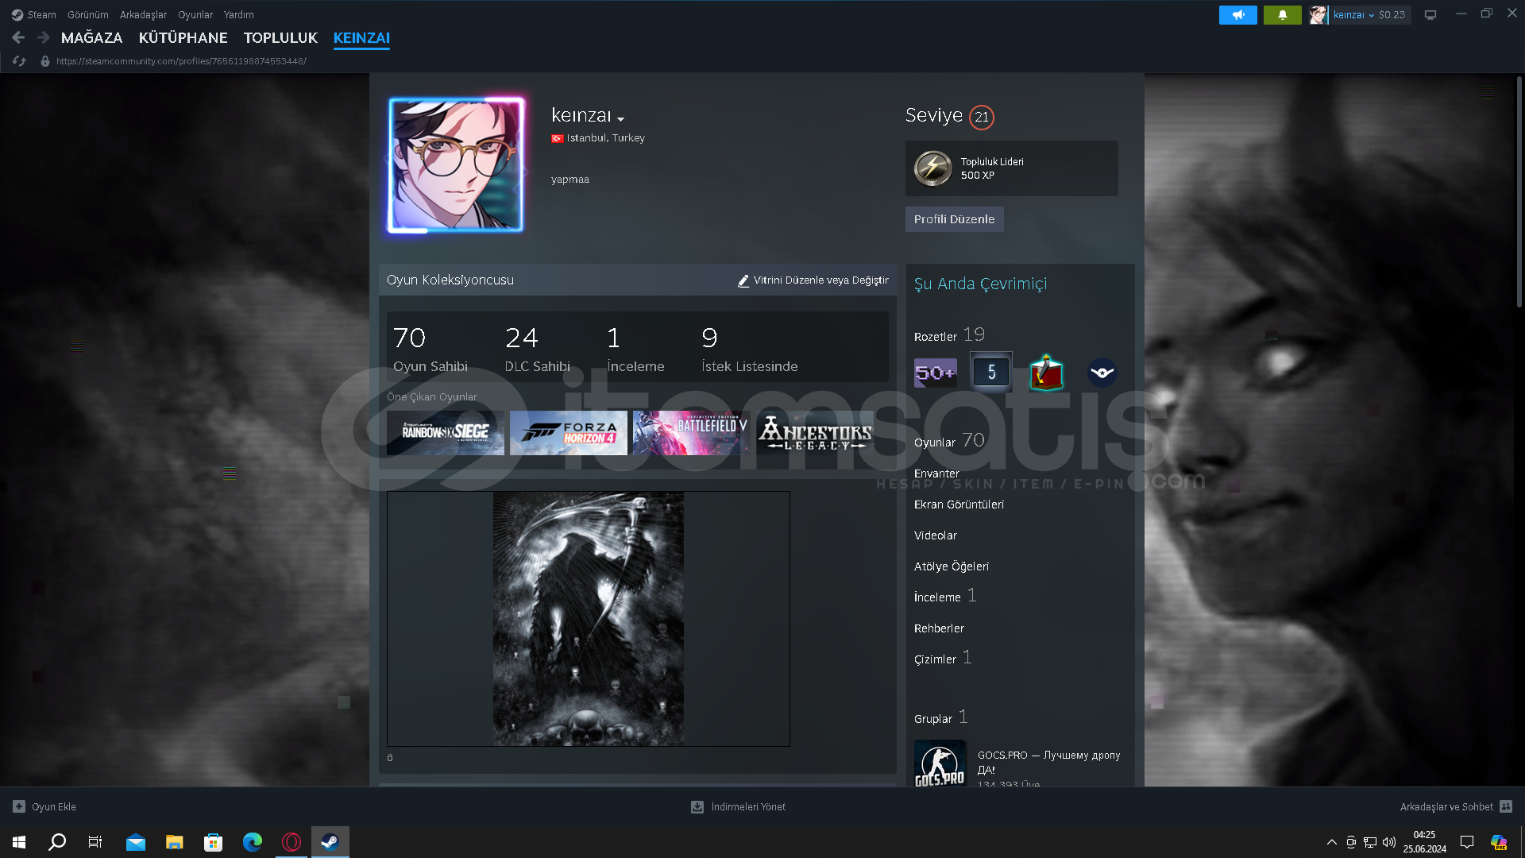1525x858 pixels.
Task: Switch to the KÜTÜPHANE tab
Action: click(183, 37)
